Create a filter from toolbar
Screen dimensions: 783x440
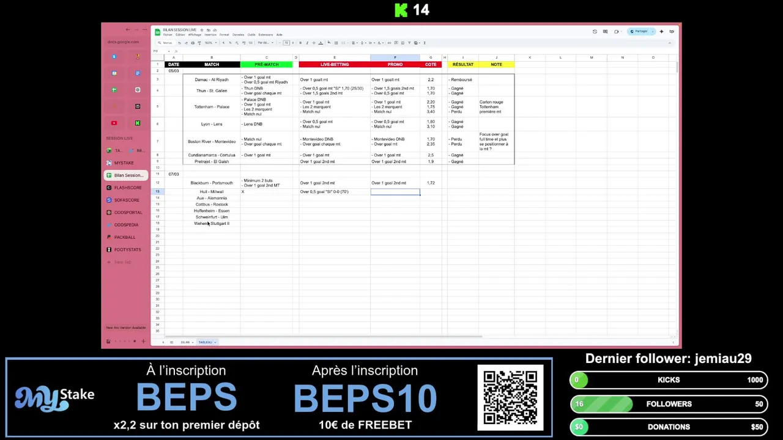click(409, 43)
